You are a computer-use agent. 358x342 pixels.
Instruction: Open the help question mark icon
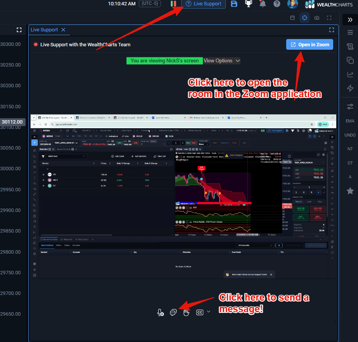click(x=277, y=4)
